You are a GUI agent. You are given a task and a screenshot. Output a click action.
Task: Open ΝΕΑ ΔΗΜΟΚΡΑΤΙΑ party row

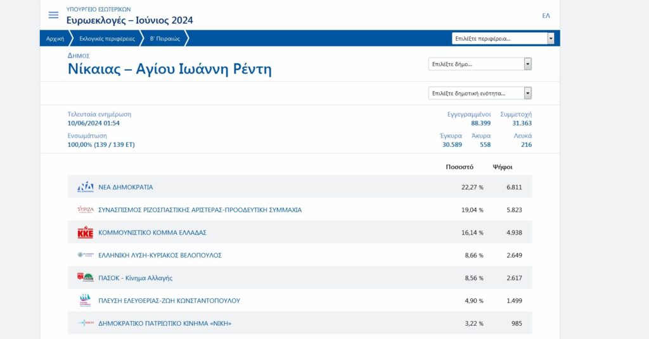click(300, 187)
